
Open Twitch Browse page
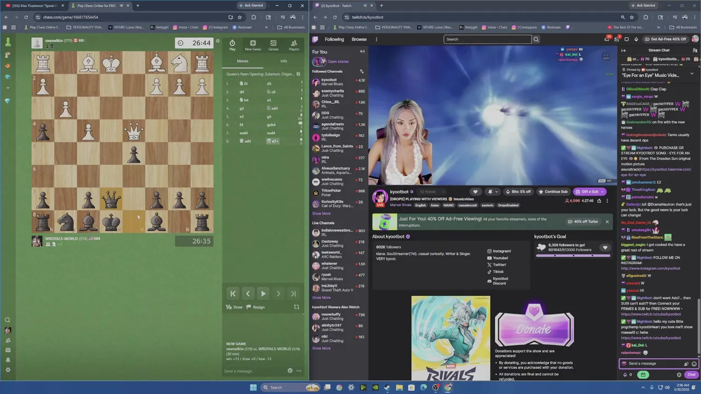click(x=359, y=39)
